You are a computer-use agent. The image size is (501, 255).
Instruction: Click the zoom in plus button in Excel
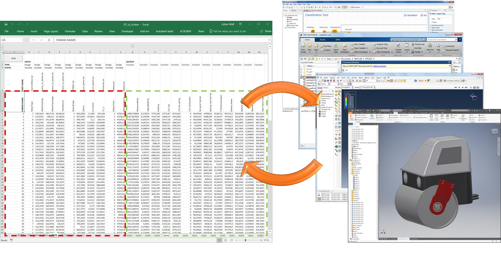point(261,240)
